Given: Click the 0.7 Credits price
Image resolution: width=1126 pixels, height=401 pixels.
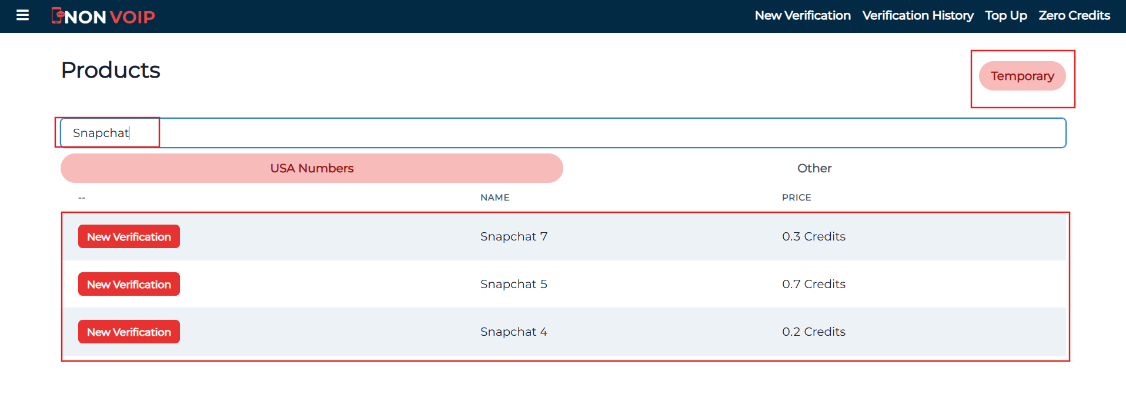Looking at the screenshot, I should pyautogui.click(x=814, y=284).
